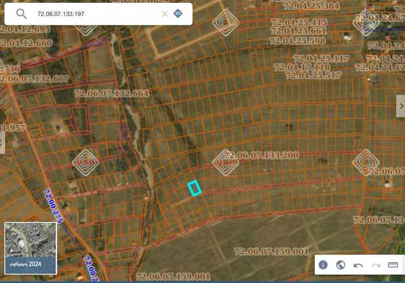Click parcel label 72.04.25.384
The height and width of the screenshot is (283, 405).
[311, 6]
